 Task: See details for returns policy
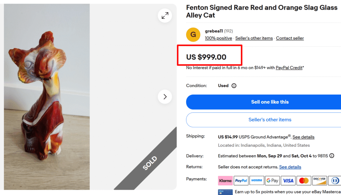[290, 167]
